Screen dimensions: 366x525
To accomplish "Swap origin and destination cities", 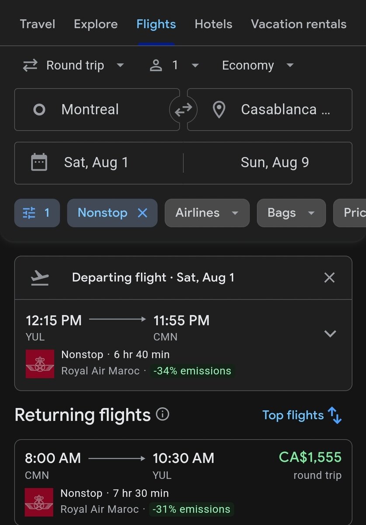I will 183,110.
